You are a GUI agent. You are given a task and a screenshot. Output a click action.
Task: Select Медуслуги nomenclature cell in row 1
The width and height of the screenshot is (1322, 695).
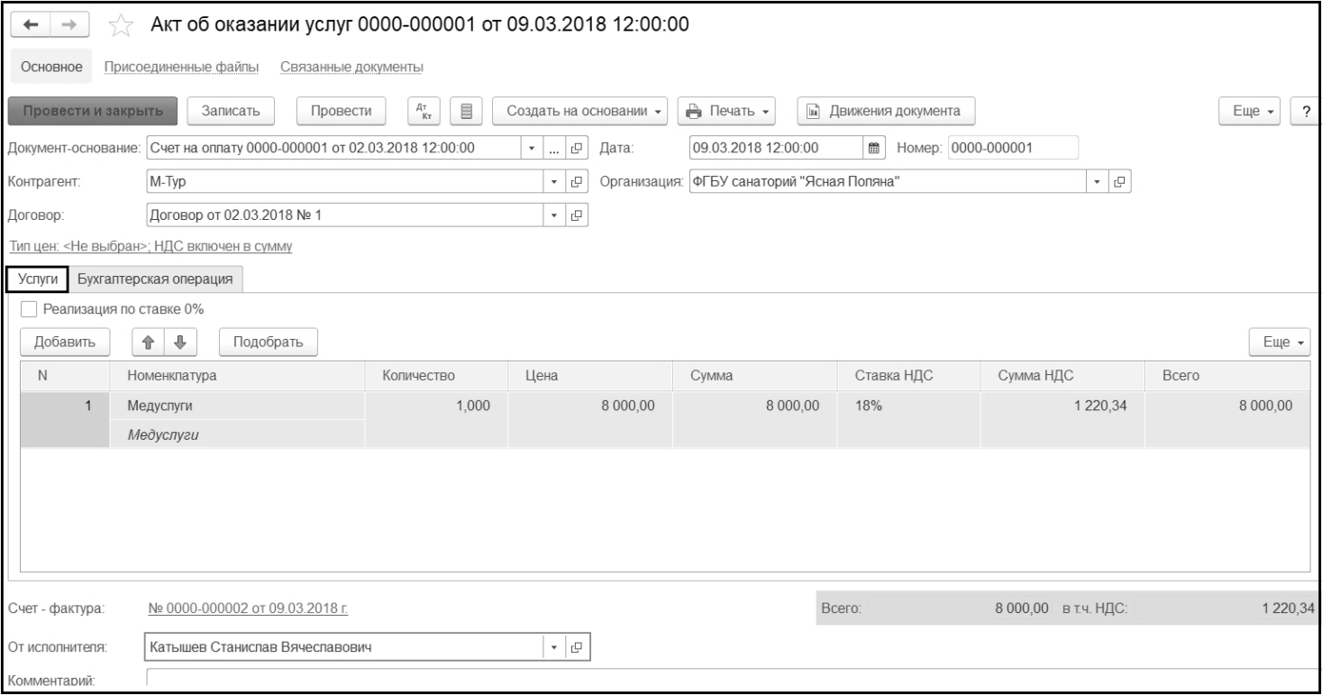237,407
